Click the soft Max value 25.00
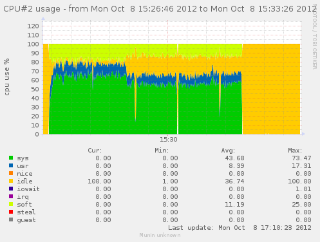320x242 pixels. click(301, 205)
